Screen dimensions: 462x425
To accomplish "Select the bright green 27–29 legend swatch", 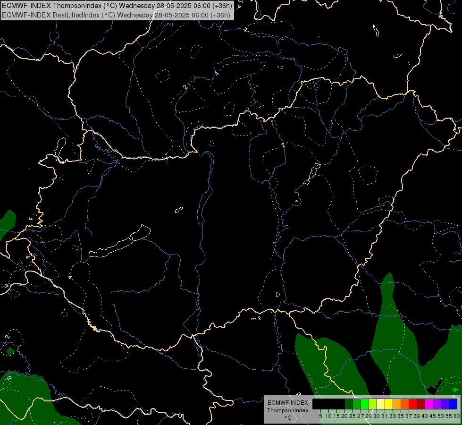I will coord(365,404).
